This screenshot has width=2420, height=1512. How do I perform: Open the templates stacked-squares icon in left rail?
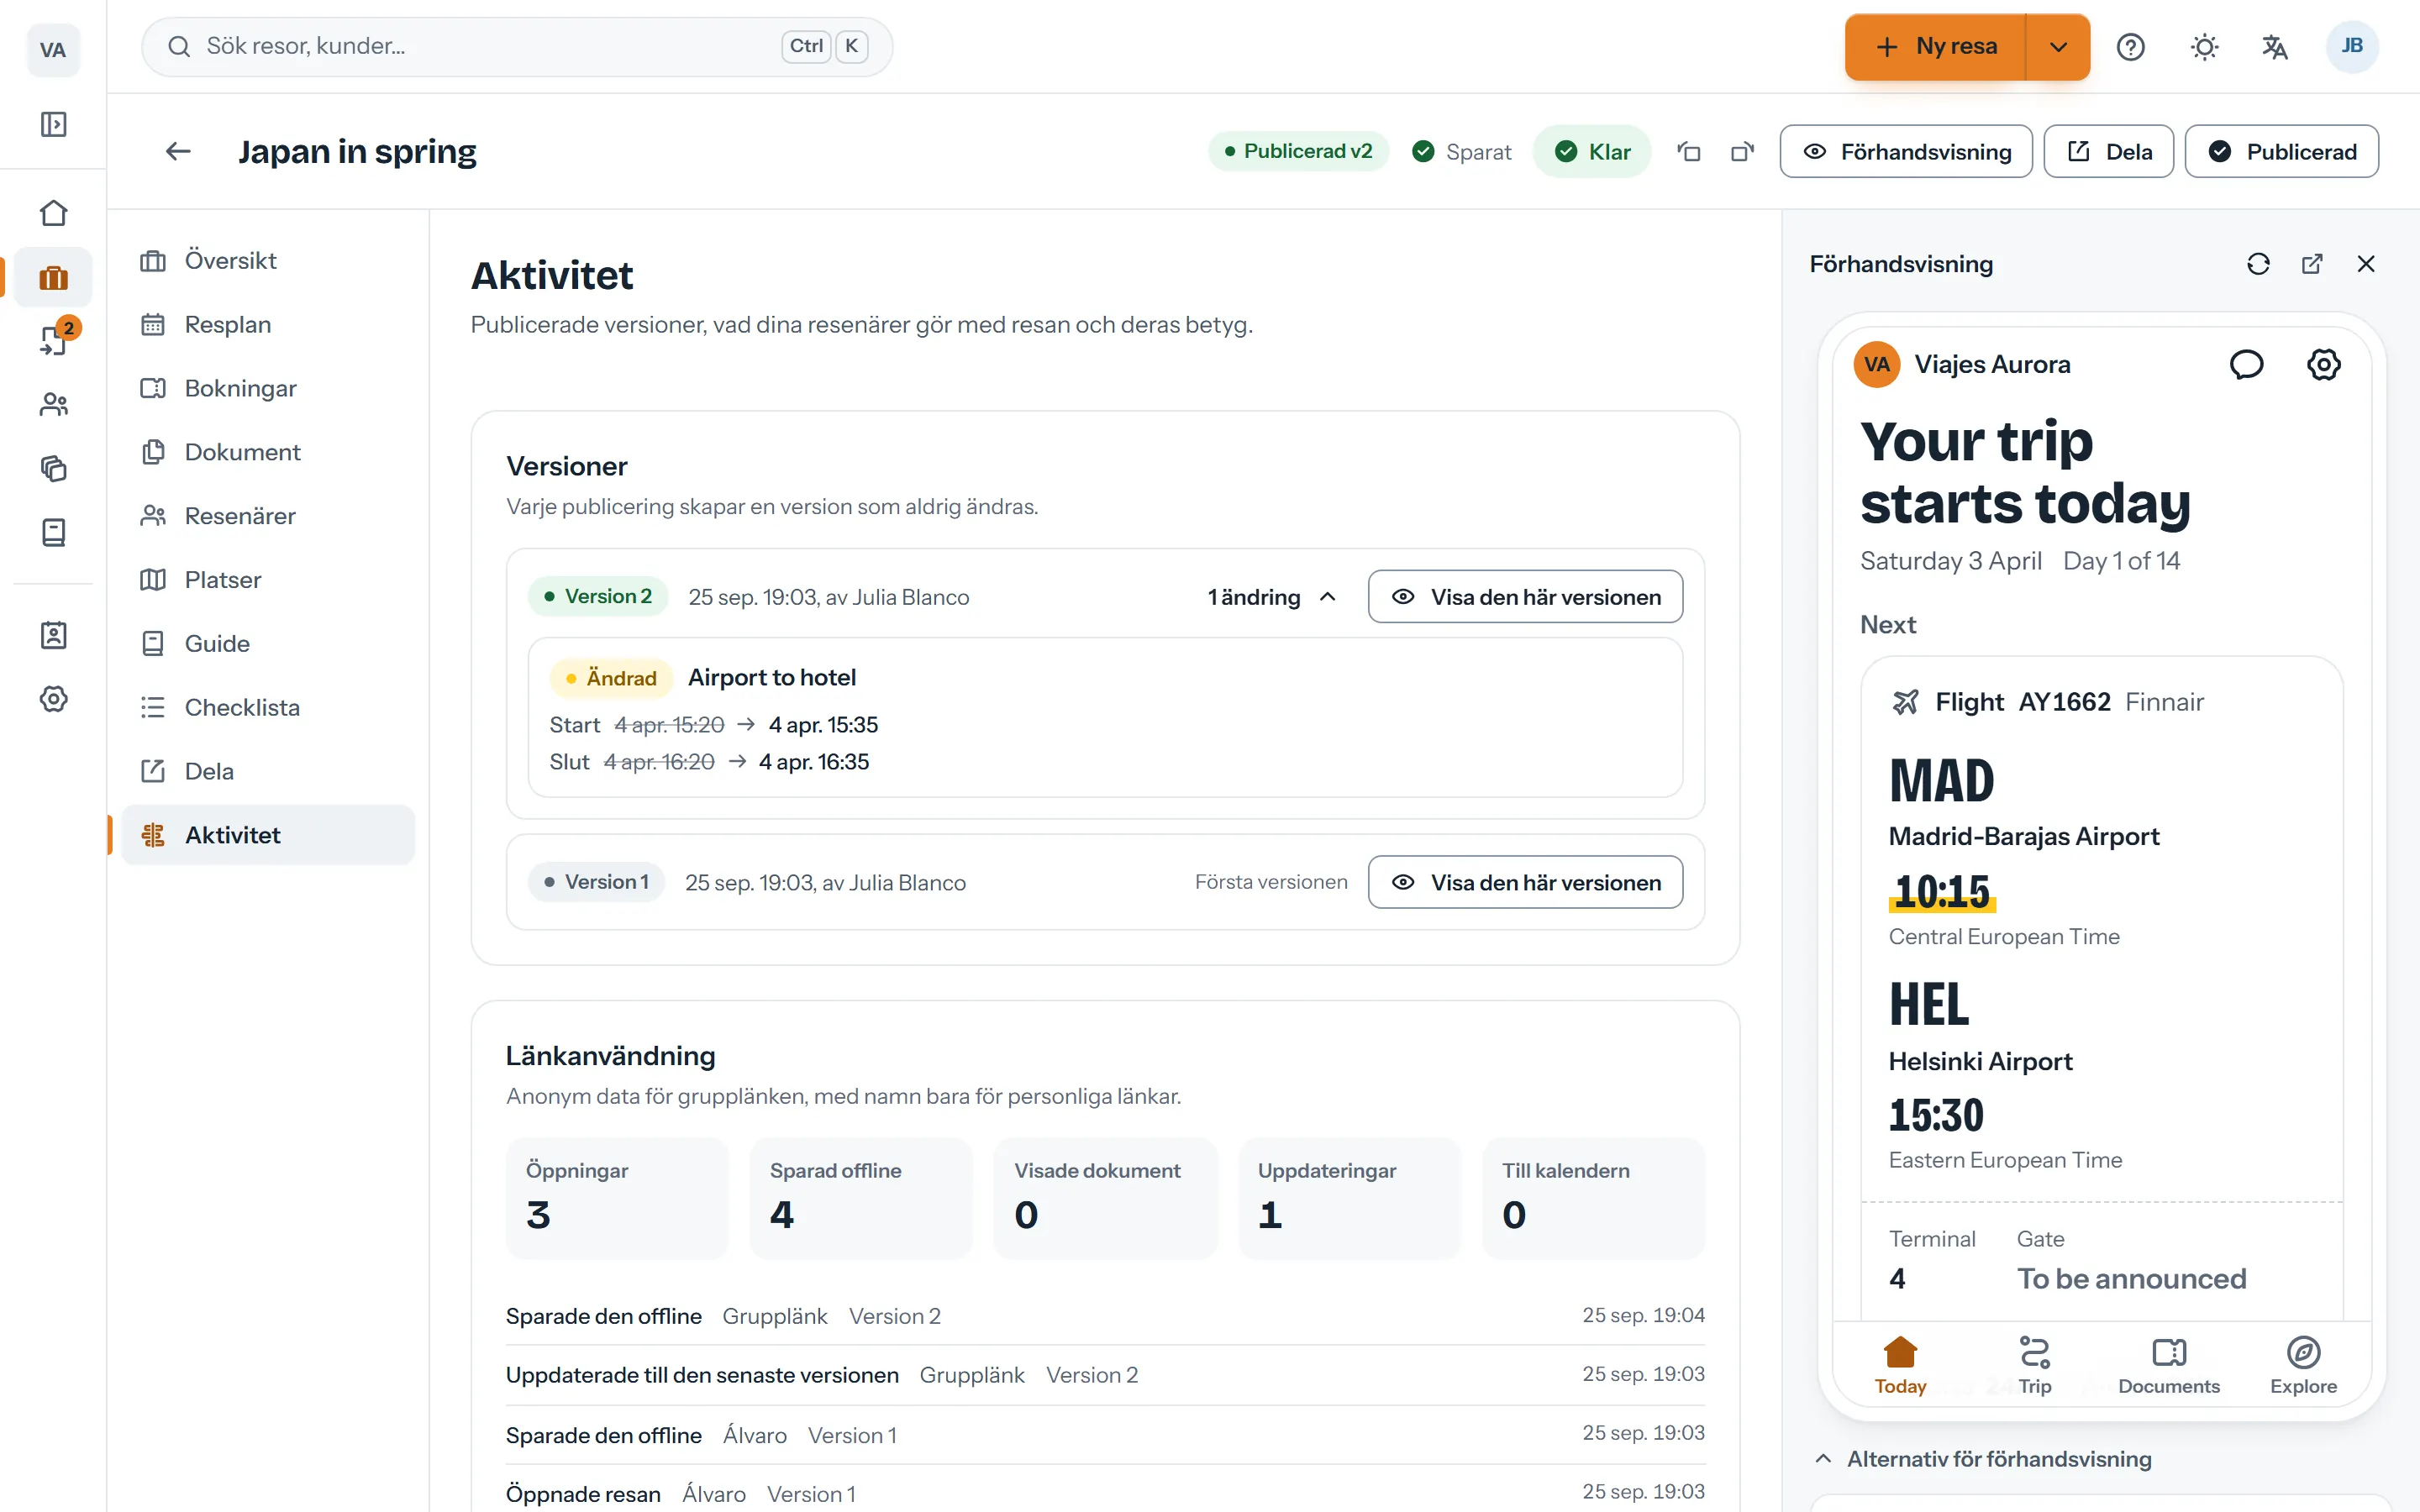pyautogui.click(x=53, y=468)
